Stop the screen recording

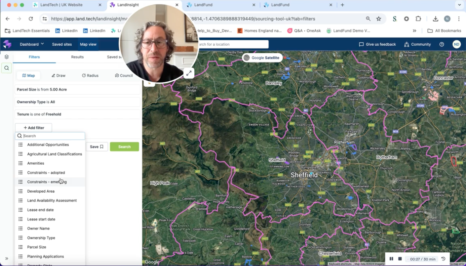click(400, 259)
